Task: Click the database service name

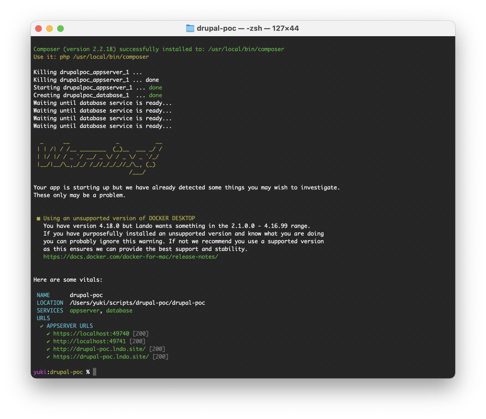Action: coord(119,311)
